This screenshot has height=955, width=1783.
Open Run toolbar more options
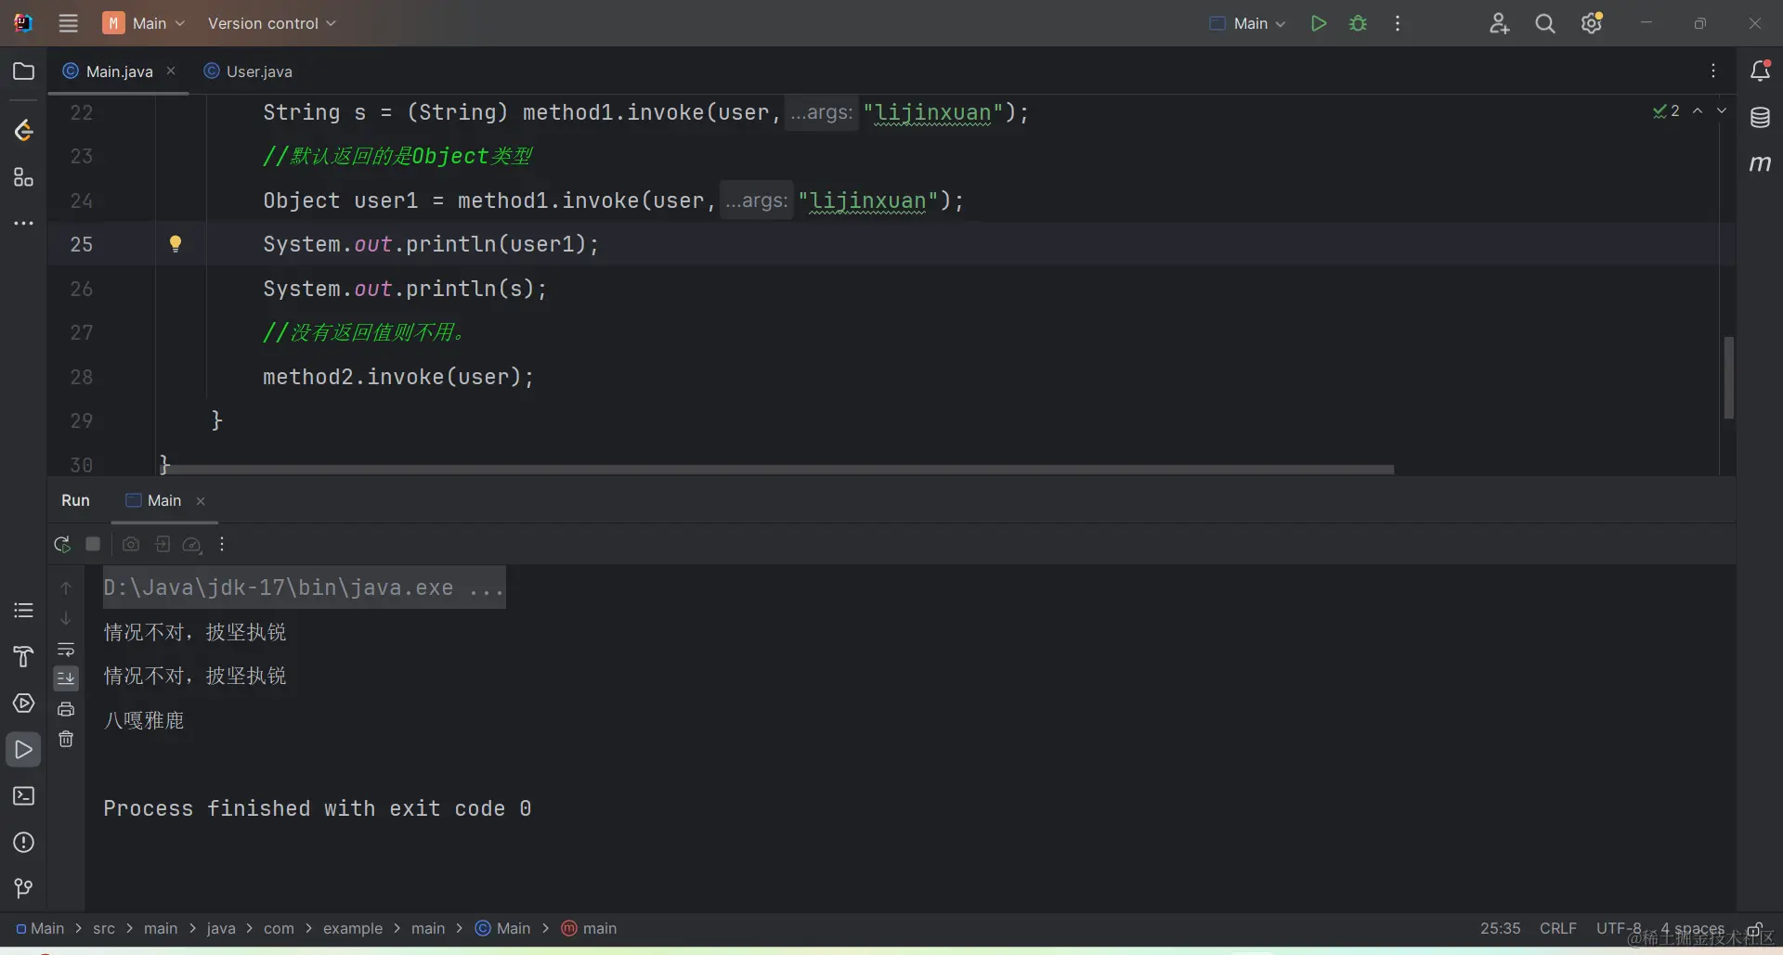(222, 544)
